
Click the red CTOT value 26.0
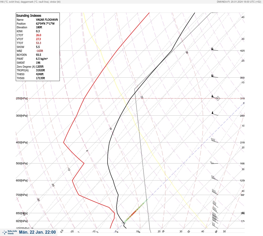[38, 35]
